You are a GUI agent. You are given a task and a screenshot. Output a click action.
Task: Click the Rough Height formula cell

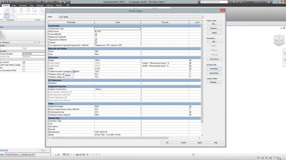(165, 63)
